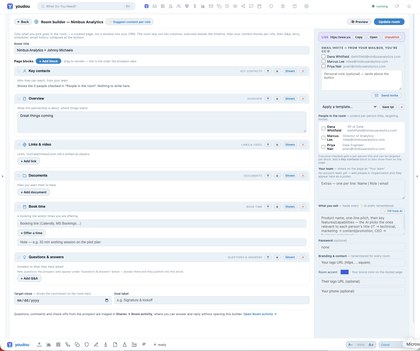Screen dimensions: 420x351
Task: Click the Update room button
Action: pos(389,22)
